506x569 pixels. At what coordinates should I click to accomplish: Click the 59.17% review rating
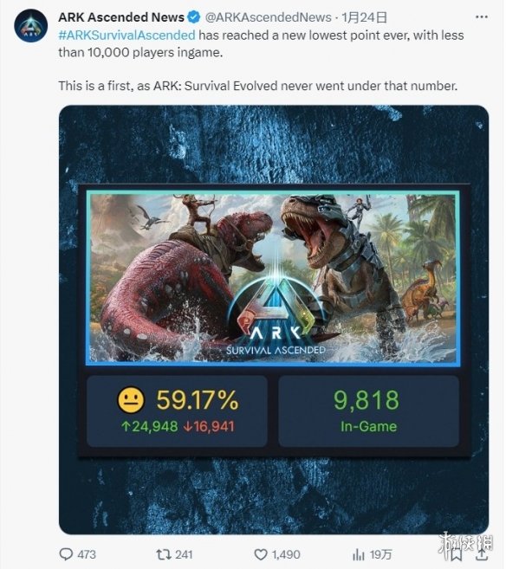pos(198,400)
